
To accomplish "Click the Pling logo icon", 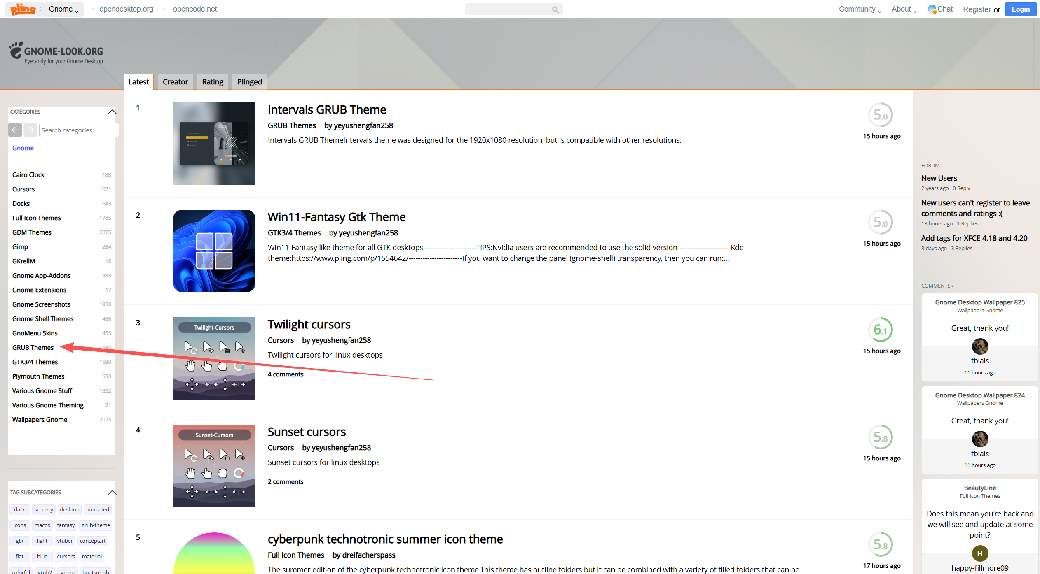I will 23,9.
